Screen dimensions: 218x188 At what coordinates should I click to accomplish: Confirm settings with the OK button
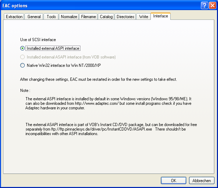(173, 180)
